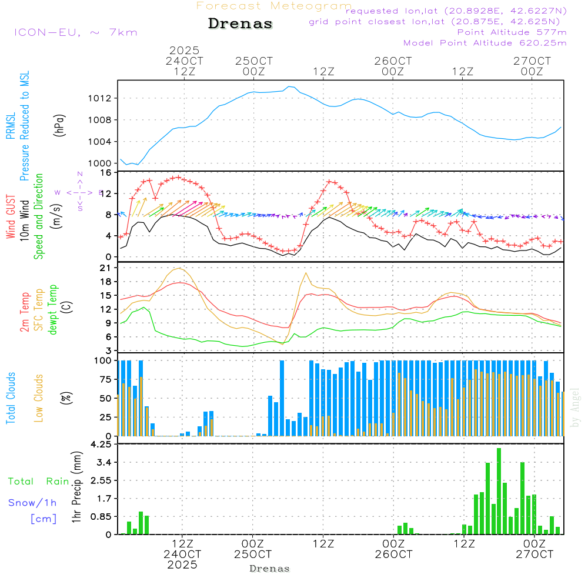
Task: Select the Forecast Meteogram heading
Action: 273,6
